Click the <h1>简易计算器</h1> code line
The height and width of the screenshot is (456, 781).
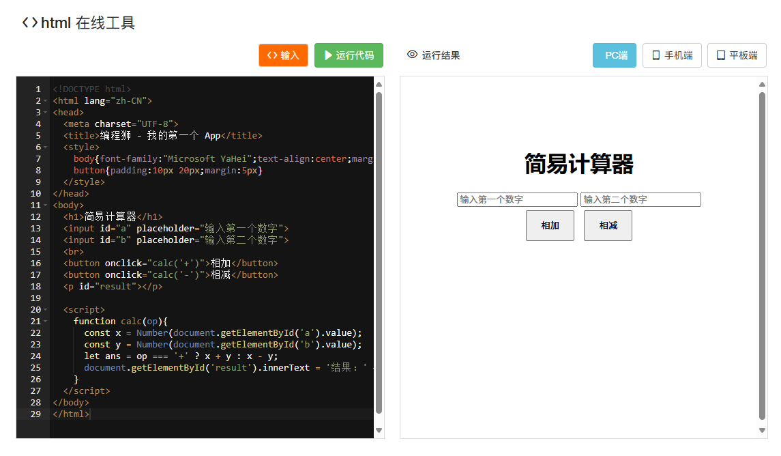pos(113,217)
